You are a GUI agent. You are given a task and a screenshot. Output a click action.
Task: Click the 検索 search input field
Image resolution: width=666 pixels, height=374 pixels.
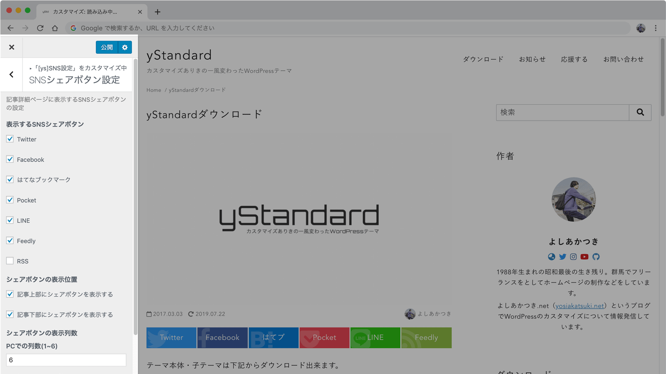pos(563,113)
